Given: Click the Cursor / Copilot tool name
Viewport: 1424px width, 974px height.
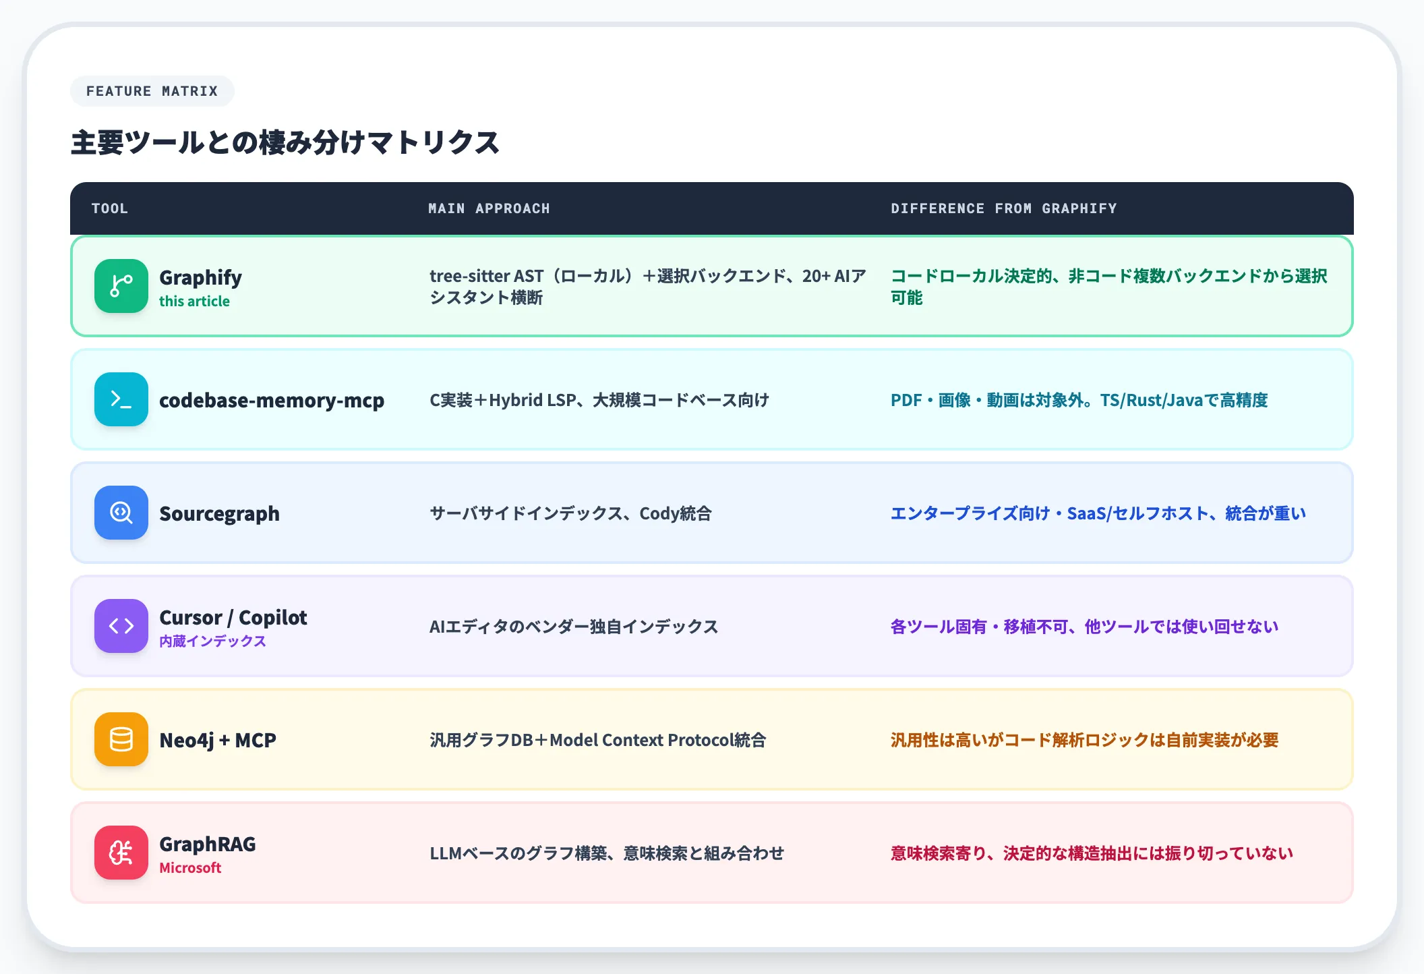Looking at the screenshot, I should pyautogui.click(x=233, y=617).
